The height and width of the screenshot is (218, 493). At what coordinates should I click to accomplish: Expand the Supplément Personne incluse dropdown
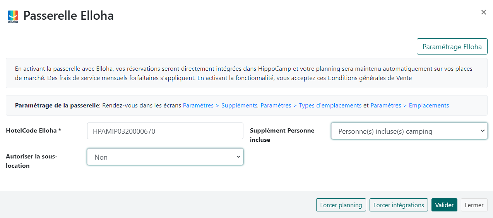(x=409, y=131)
